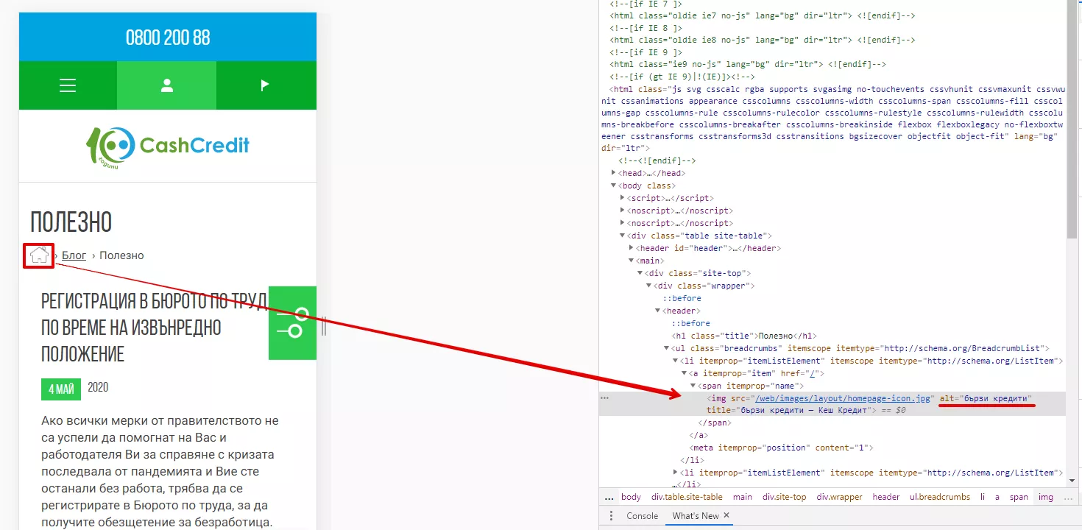
Task: Expand the second noscript element
Action: pos(623,223)
